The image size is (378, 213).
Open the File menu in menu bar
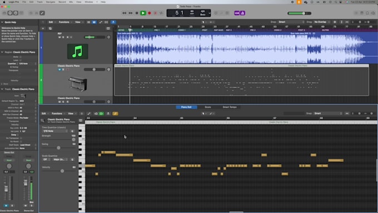tap(24, 2)
